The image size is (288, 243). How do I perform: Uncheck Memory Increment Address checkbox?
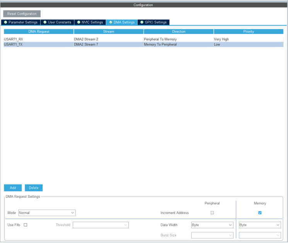(x=260, y=213)
